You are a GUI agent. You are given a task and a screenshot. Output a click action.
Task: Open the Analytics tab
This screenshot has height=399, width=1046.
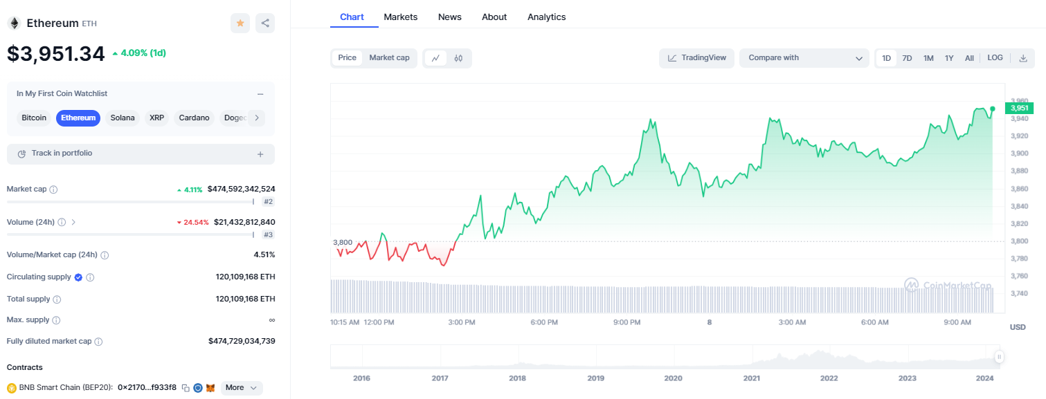[547, 17]
